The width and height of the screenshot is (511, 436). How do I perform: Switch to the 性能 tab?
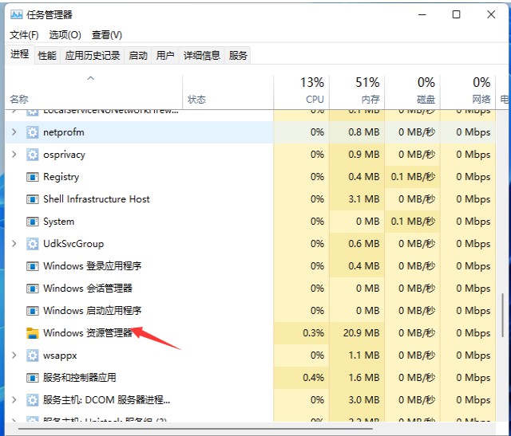click(47, 55)
